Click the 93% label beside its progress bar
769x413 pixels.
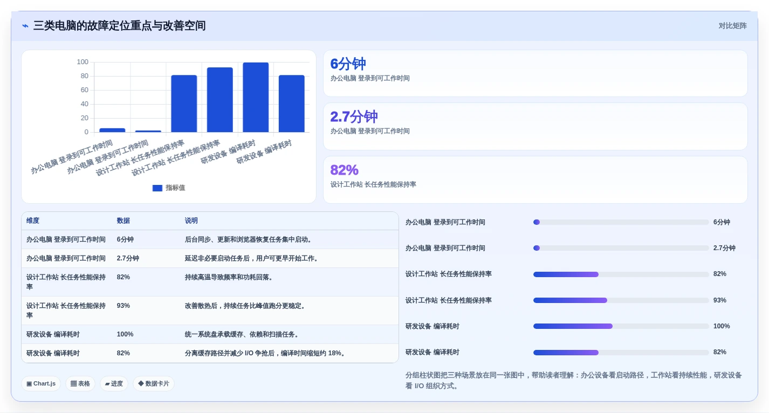[x=720, y=300]
